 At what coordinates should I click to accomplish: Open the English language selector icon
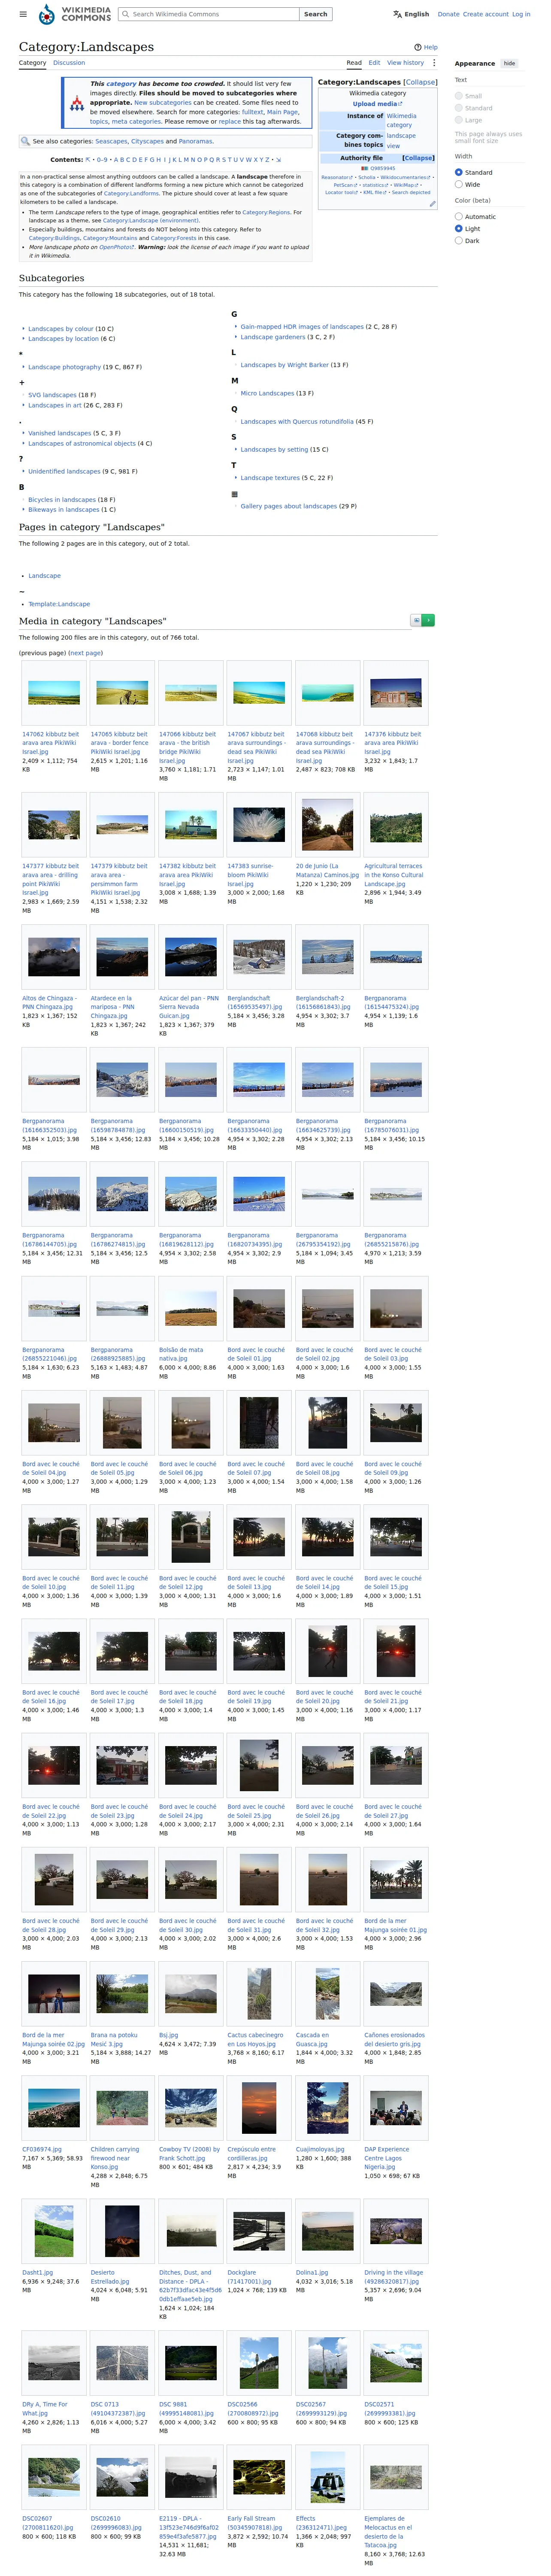[x=398, y=14]
